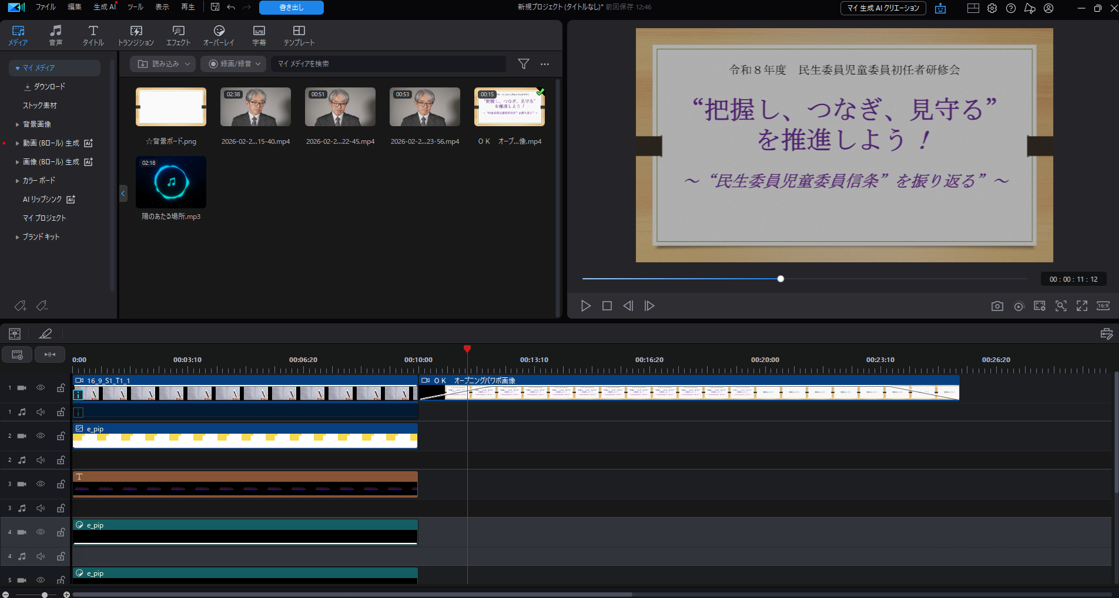Select the 陽のあたる場所.mp3 audio thumbnail
This screenshot has height=598, width=1119.
click(171, 183)
